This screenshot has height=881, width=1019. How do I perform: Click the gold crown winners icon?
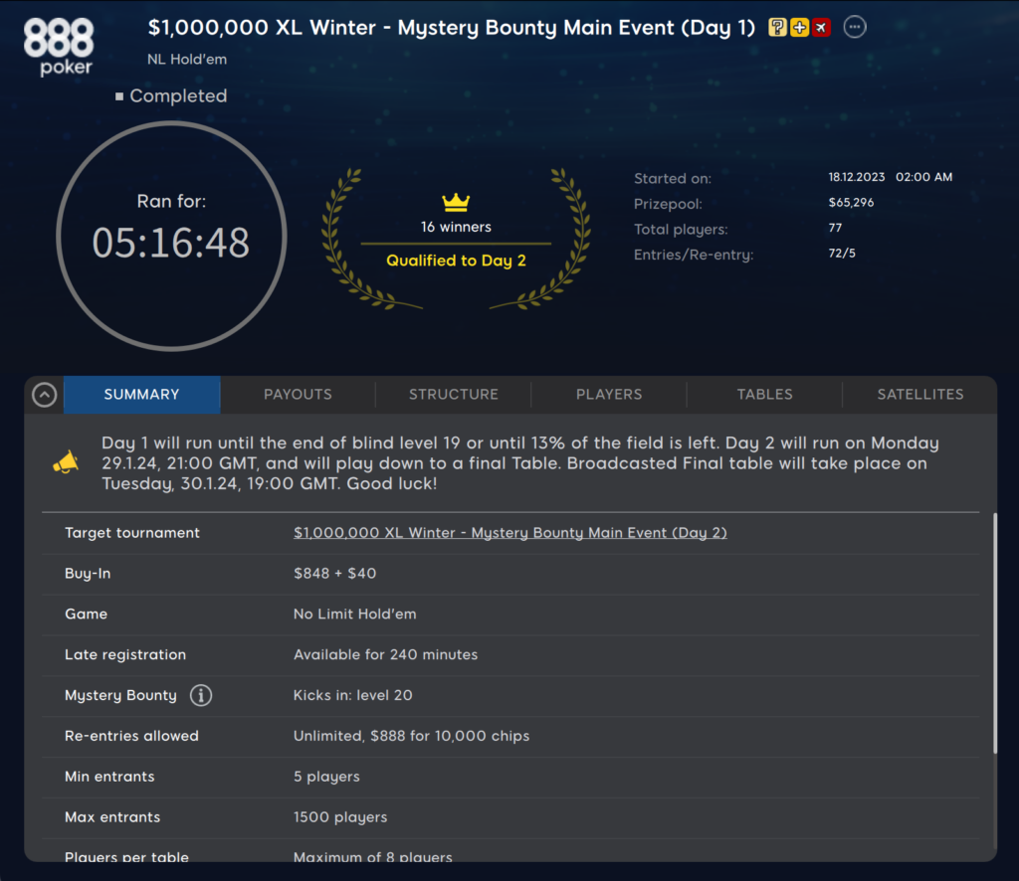(456, 203)
